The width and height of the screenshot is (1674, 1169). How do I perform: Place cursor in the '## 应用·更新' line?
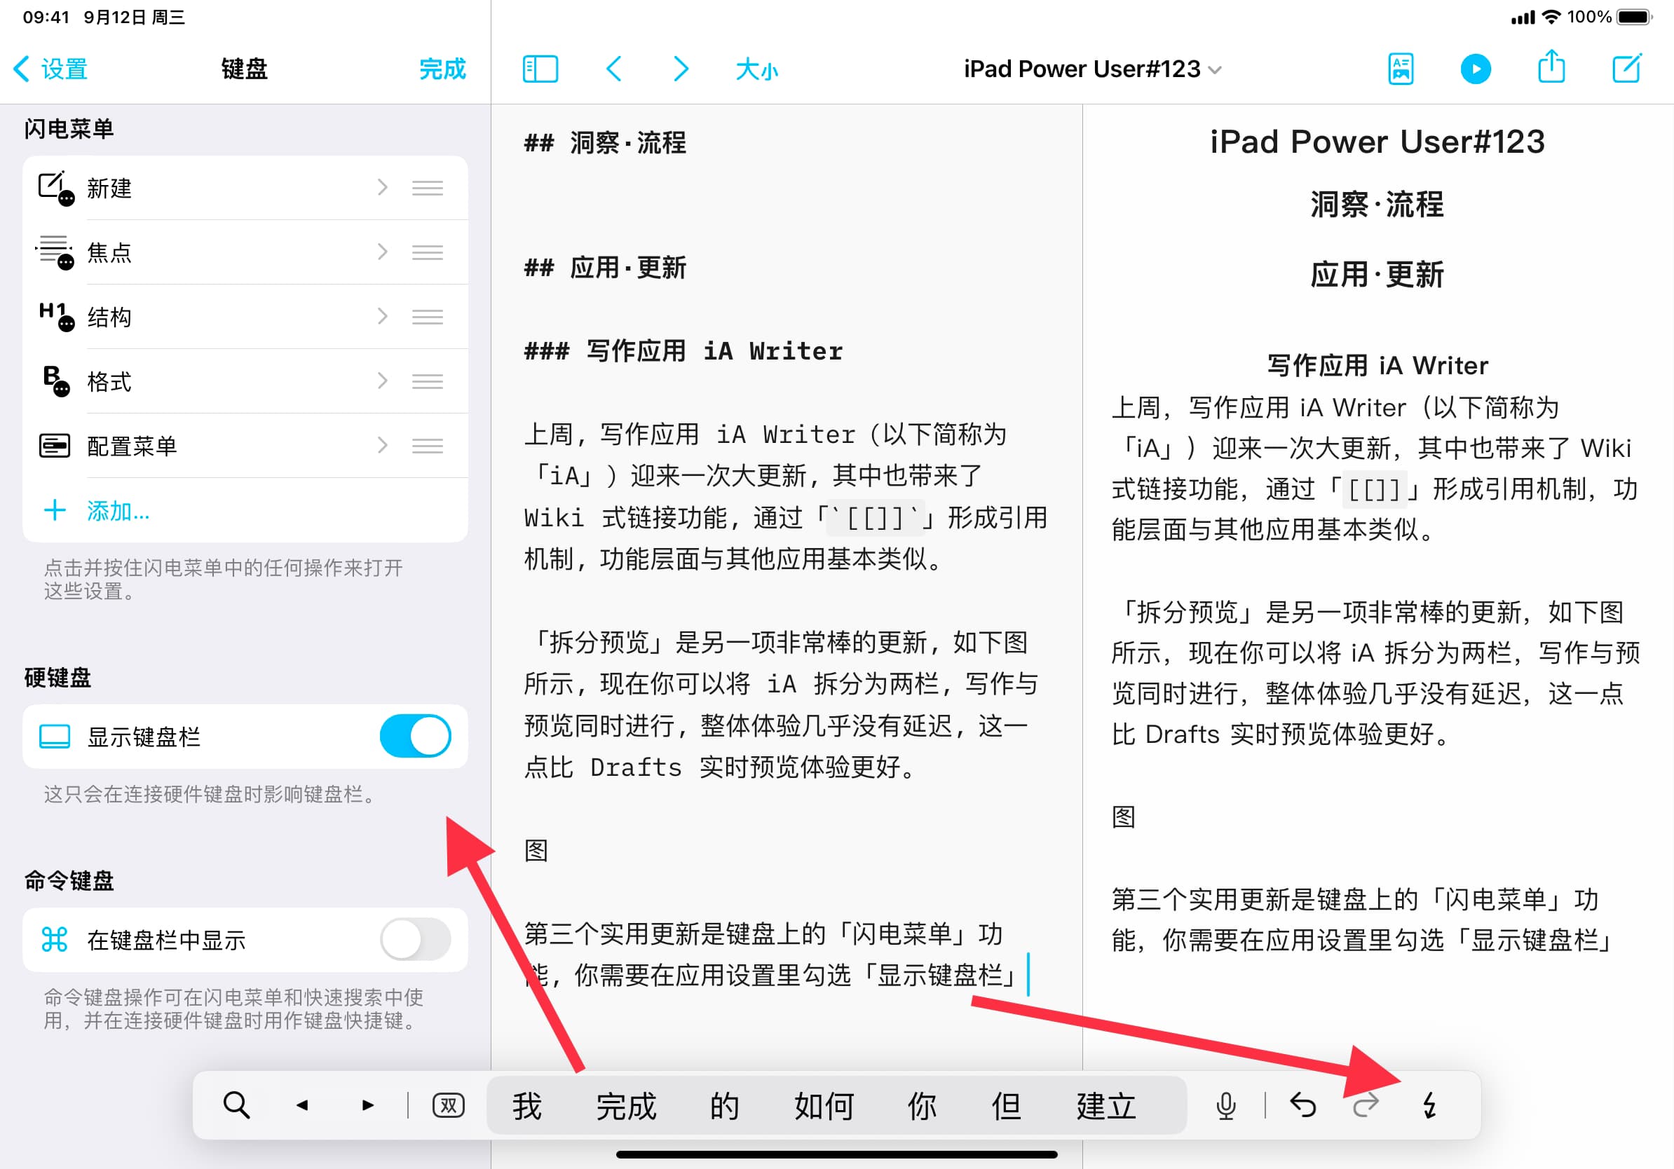coord(605,268)
